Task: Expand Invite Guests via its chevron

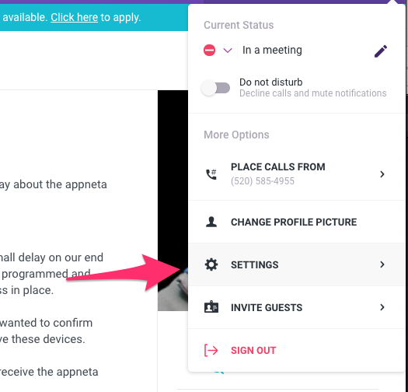Action: [x=382, y=307]
